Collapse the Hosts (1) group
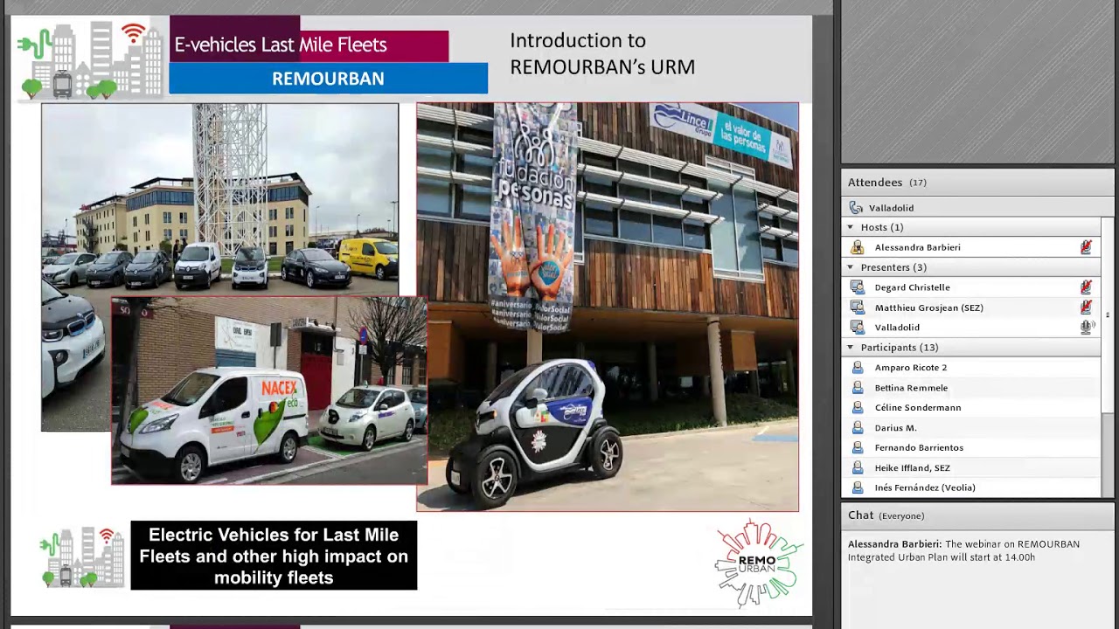The image size is (1119, 629). [x=850, y=227]
